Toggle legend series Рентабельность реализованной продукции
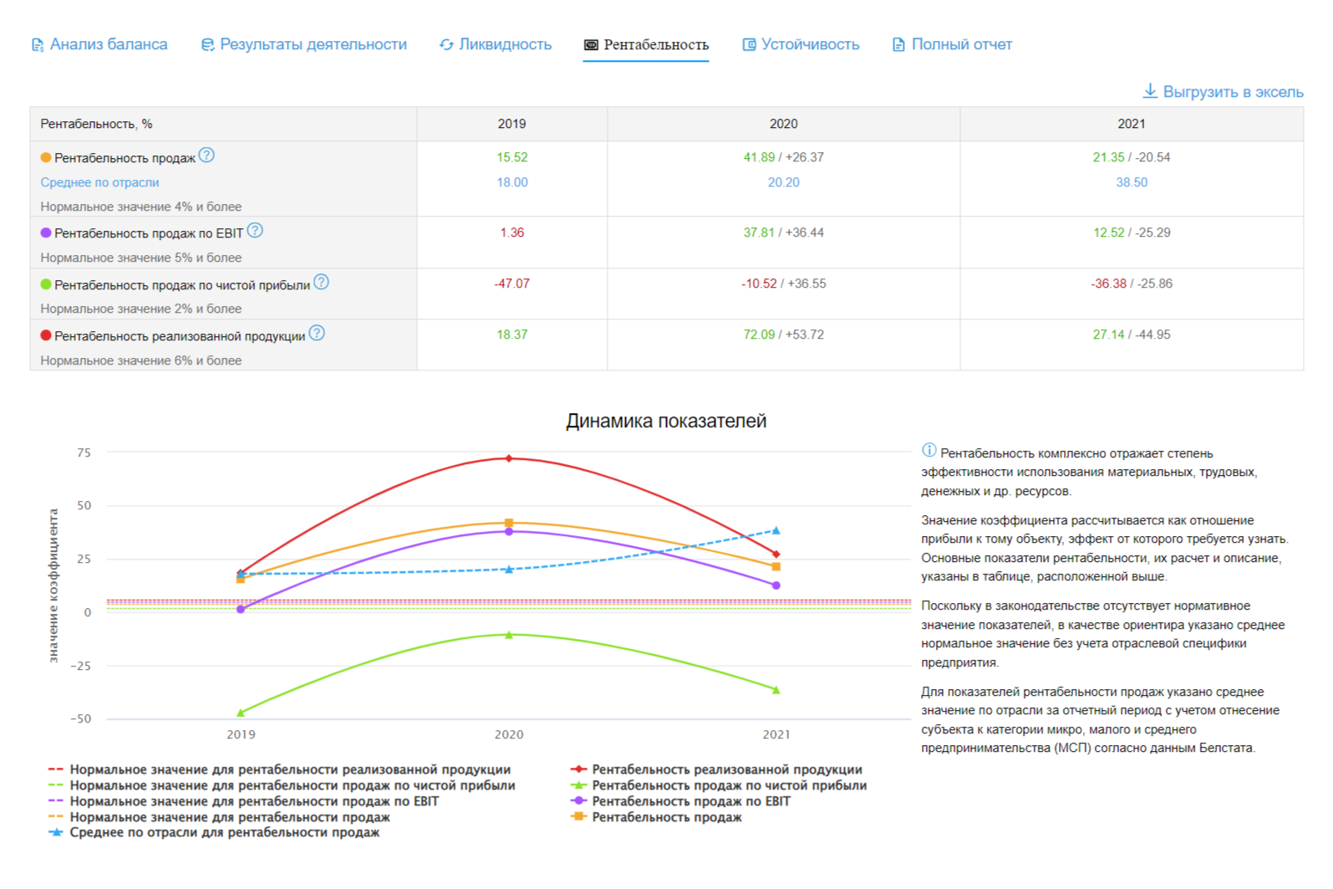Screen dimensions: 1333x889 726,769
